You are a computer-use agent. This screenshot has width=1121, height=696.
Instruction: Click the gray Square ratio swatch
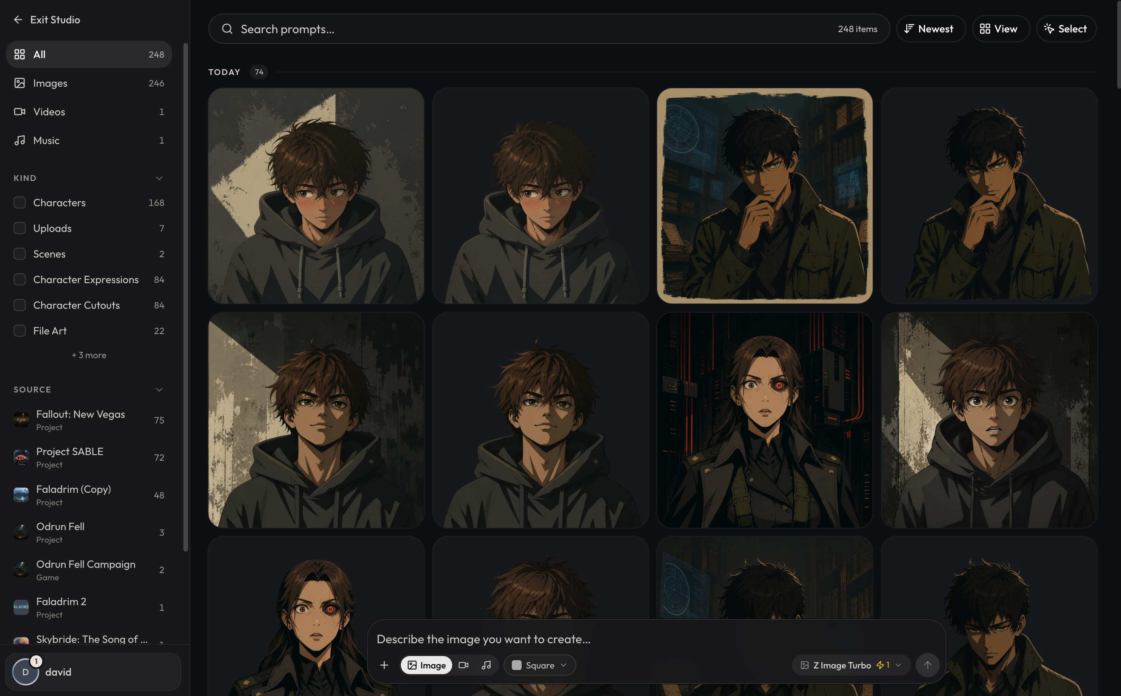tap(516, 665)
